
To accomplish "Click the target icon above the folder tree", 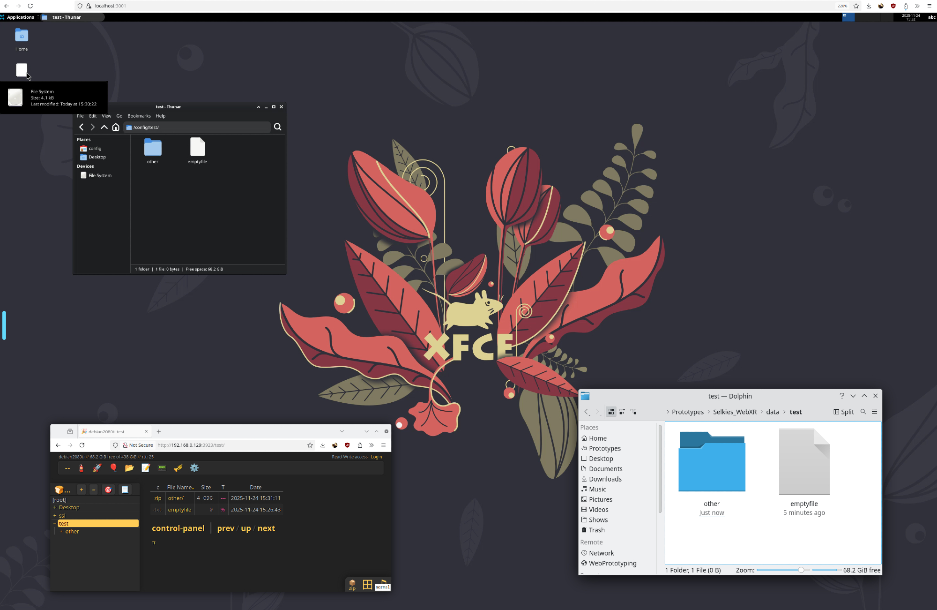I will click(x=108, y=490).
